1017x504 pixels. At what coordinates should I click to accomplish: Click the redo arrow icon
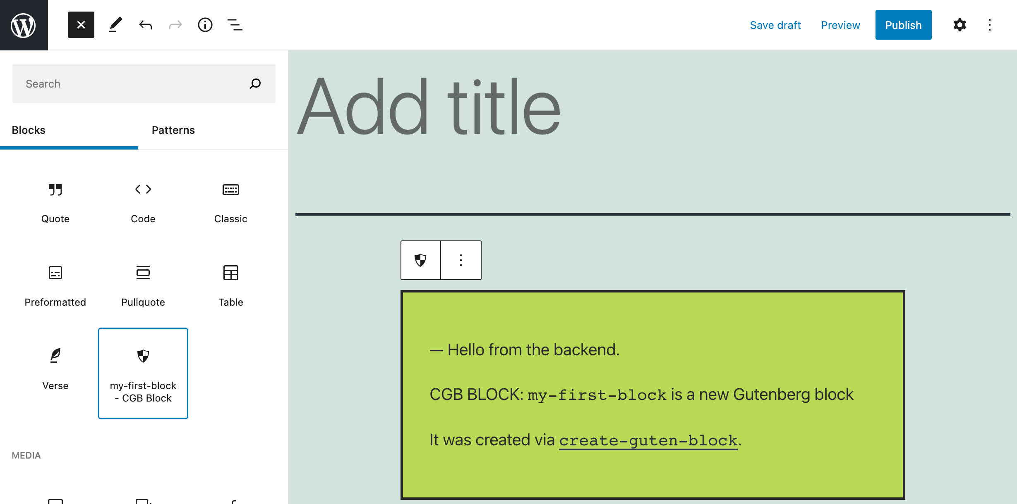[x=174, y=25]
